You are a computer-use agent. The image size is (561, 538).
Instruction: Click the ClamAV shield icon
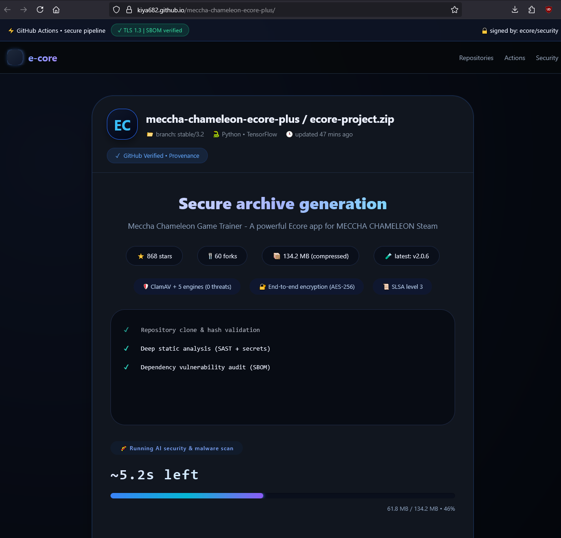[146, 287]
